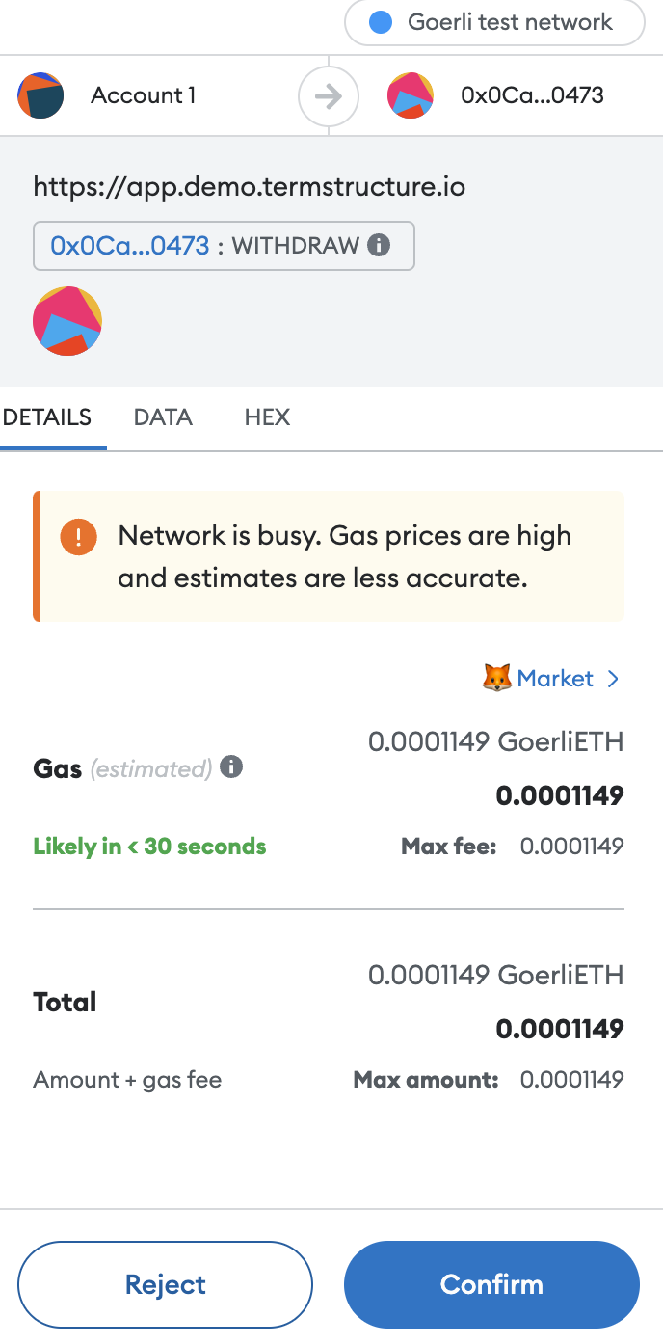Viewport: 663px width, 1344px height.
Task: Open the Goerli test network selector
Action: (494, 22)
